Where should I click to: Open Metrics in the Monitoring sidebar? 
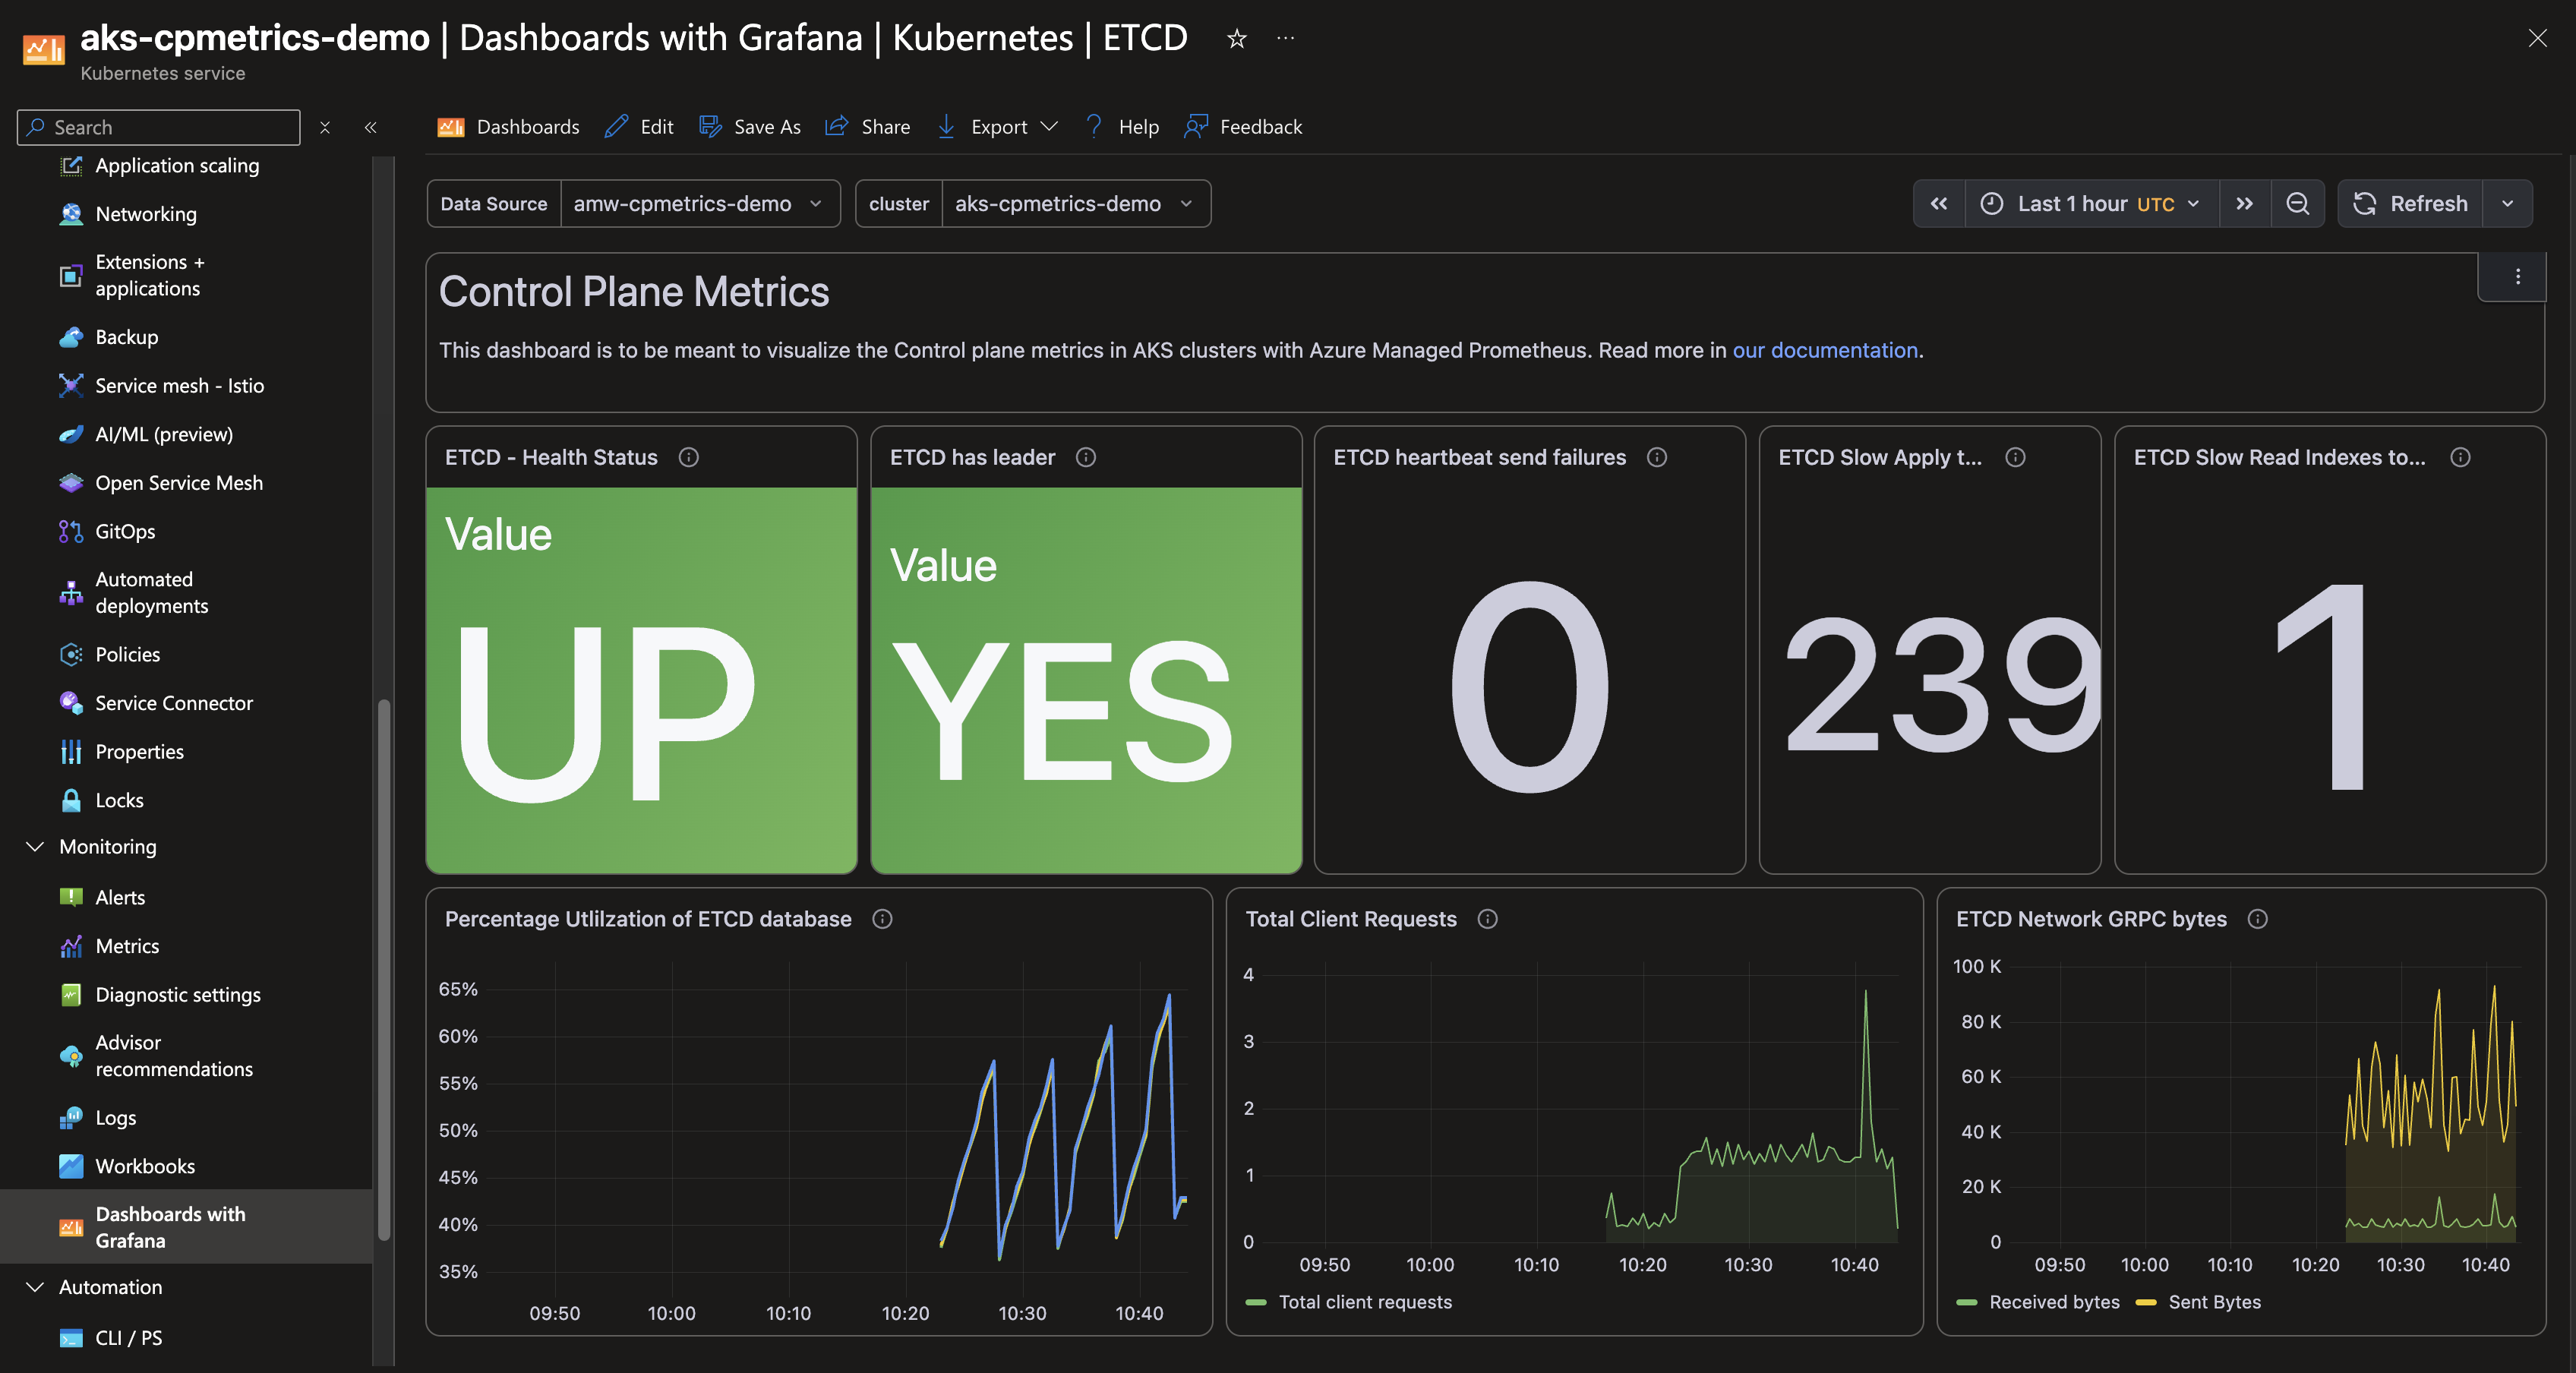point(127,946)
